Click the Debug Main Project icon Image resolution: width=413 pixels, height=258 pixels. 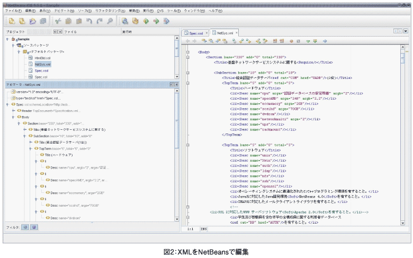[156, 21]
